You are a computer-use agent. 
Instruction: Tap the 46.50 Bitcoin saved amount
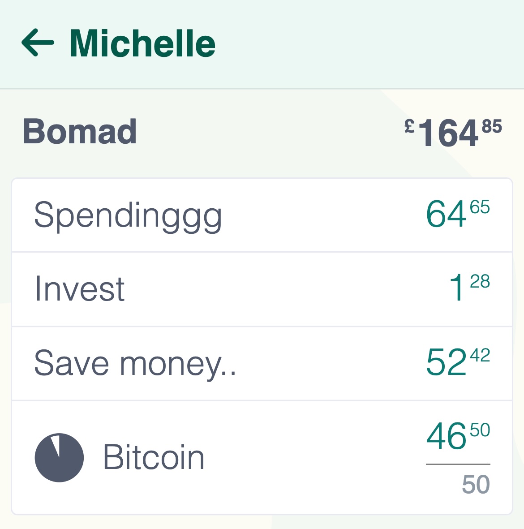(458, 436)
